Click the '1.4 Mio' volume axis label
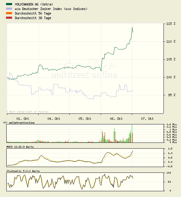 click(172, 124)
